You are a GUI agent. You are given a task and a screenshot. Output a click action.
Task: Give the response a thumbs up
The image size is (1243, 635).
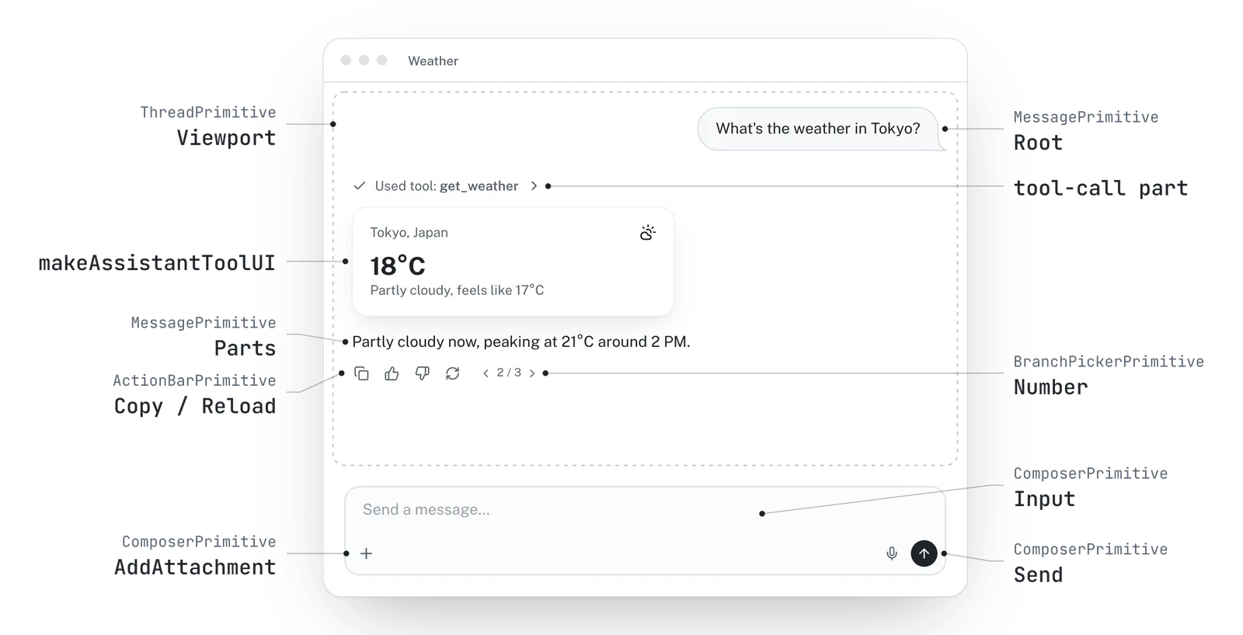click(392, 373)
